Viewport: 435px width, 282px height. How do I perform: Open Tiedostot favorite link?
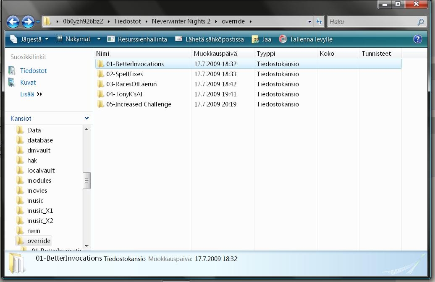[x=33, y=71]
